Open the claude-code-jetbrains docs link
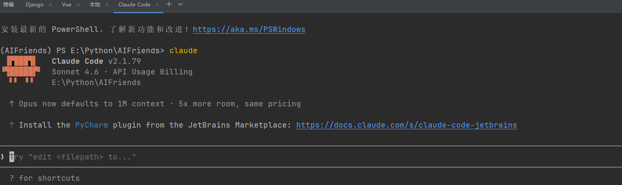Image resolution: width=622 pixels, height=185 pixels. tap(407, 125)
